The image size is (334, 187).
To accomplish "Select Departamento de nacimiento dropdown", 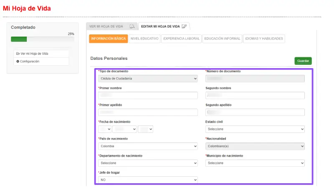I will 148,163.
